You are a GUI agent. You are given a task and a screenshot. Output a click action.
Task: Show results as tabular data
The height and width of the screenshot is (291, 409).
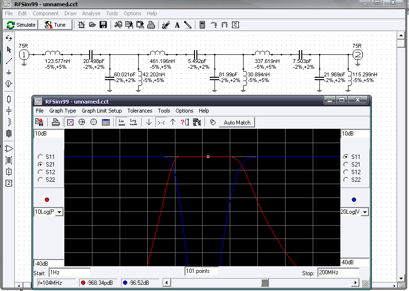point(106,122)
